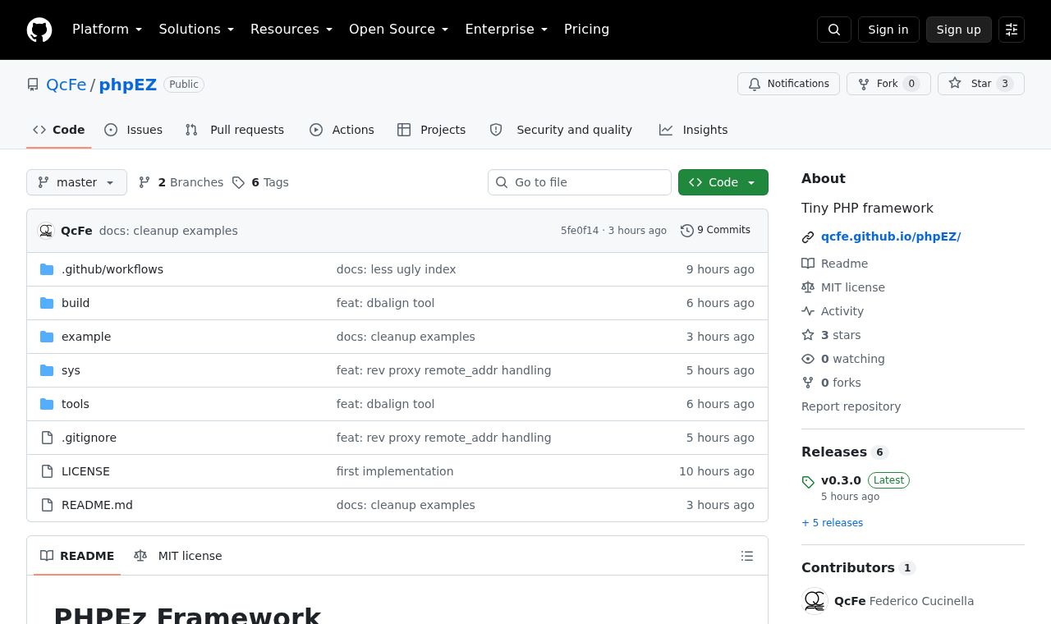Open the green Code dropdown
This screenshot has width=1051, height=624.
click(723, 182)
